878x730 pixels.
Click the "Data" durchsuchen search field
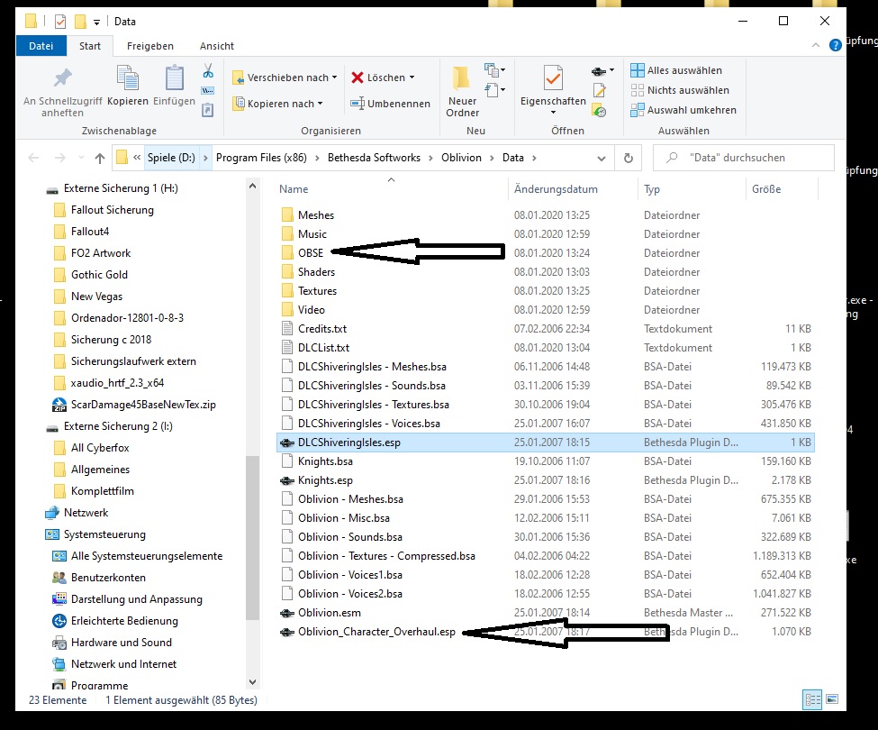pyautogui.click(x=752, y=158)
